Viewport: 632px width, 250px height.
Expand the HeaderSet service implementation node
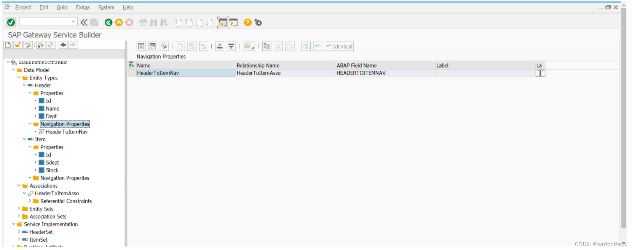19,231
